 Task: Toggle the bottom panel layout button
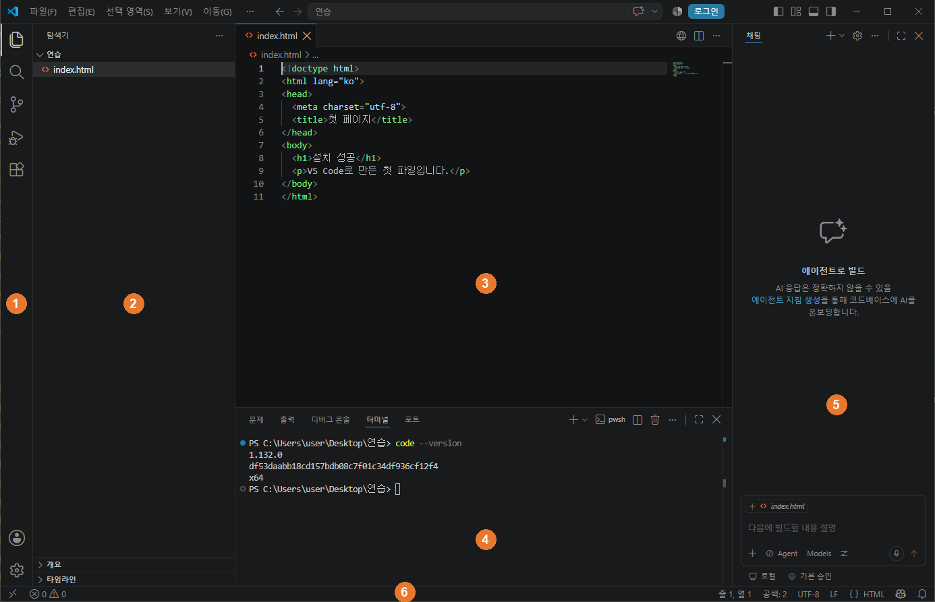(x=814, y=11)
